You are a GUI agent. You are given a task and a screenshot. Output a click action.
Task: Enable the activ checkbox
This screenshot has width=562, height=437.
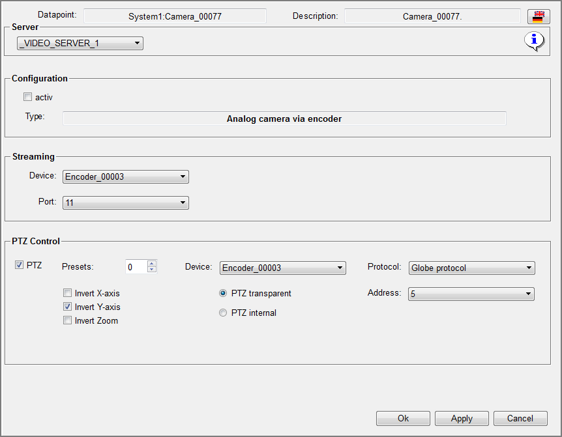(x=27, y=97)
